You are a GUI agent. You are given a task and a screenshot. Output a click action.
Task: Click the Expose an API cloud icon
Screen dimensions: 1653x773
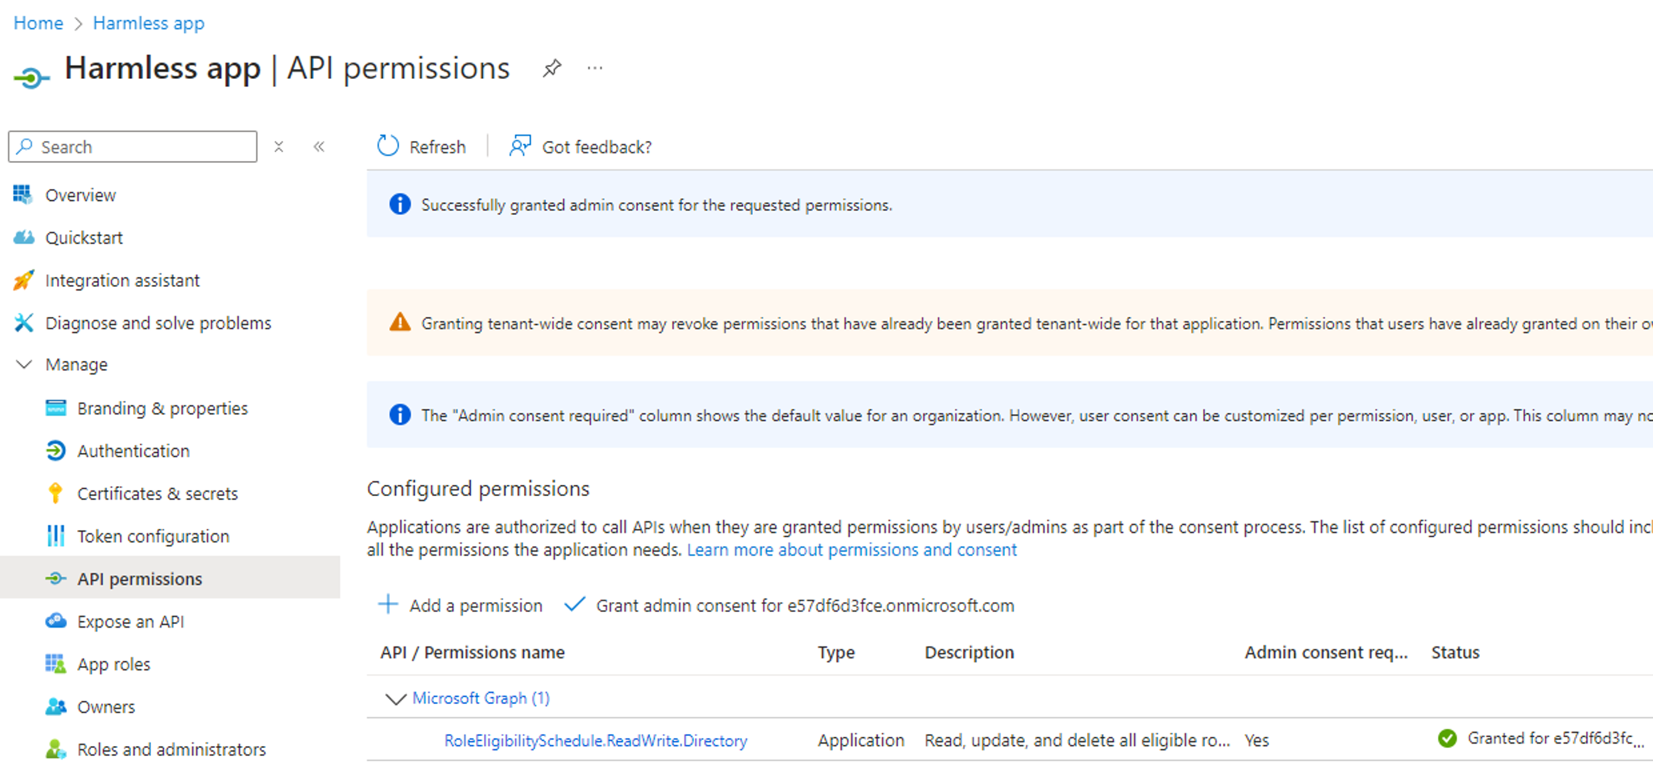(x=56, y=620)
